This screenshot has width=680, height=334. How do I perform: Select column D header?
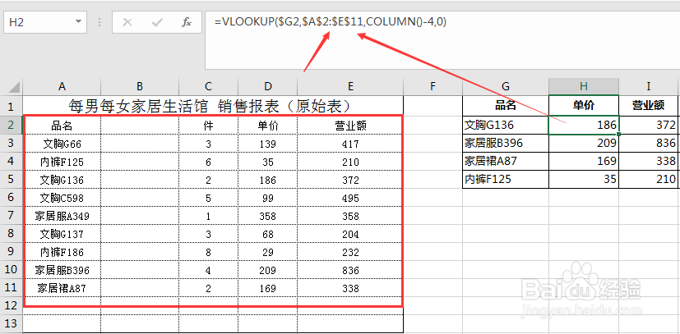point(267,86)
